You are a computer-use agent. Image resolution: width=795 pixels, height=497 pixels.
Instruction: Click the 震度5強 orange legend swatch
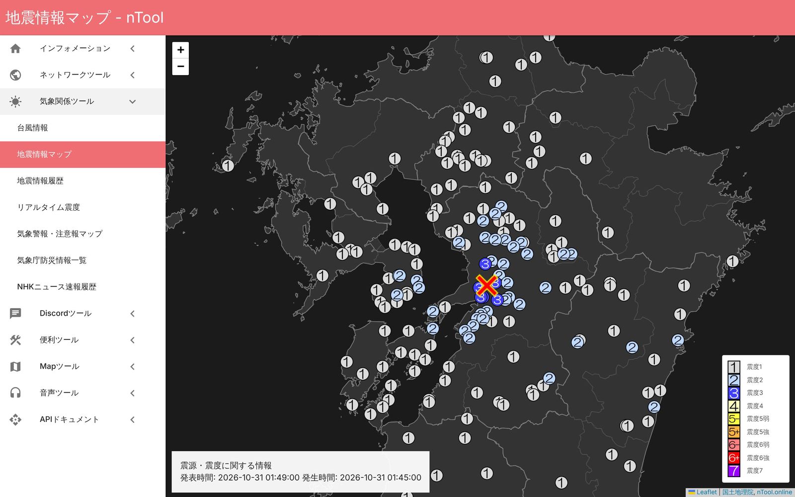734,432
